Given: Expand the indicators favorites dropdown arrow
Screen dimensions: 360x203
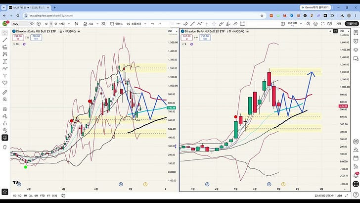Looking at the screenshot, I should click(97, 24).
